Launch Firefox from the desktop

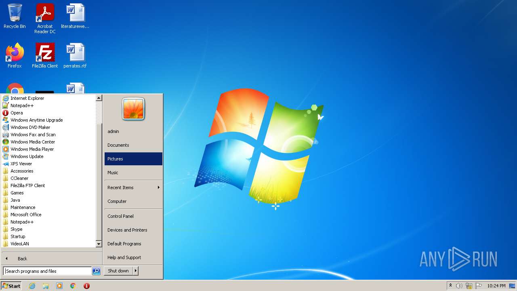pyautogui.click(x=15, y=55)
